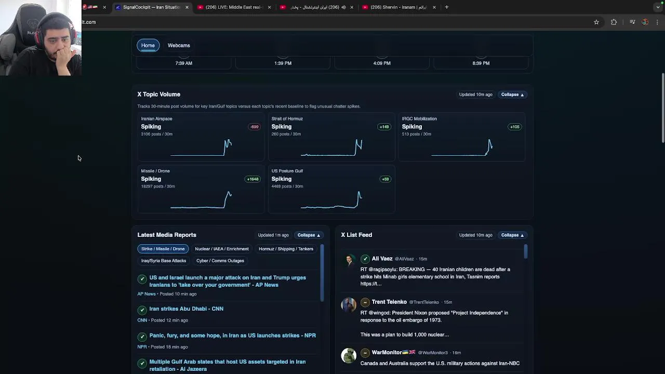
Task: Click the tilde badge next to Trent Telenko
Action: pos(365,302)
